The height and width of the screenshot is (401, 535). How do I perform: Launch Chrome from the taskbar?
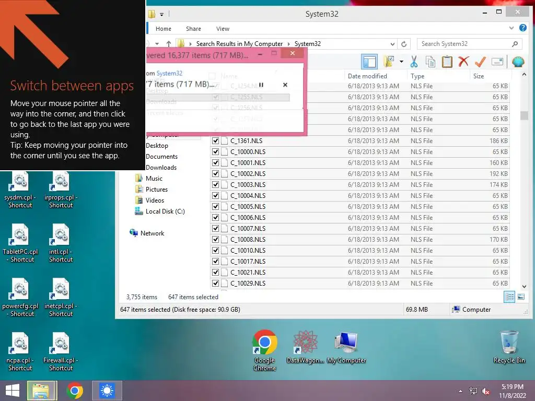point(75,391)
